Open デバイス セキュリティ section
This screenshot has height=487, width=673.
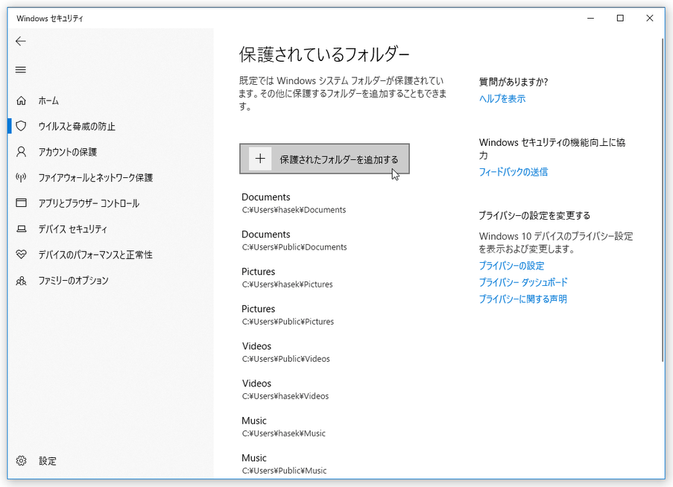[x=110, y=229]
